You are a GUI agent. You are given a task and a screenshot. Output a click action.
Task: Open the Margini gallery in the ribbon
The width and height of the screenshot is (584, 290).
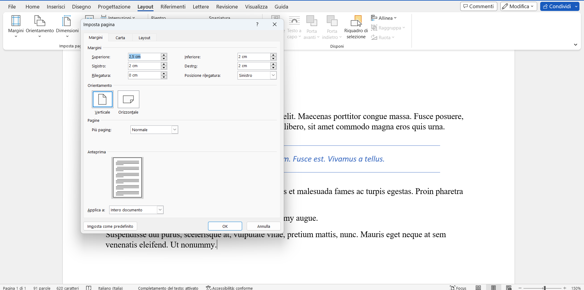16,26
